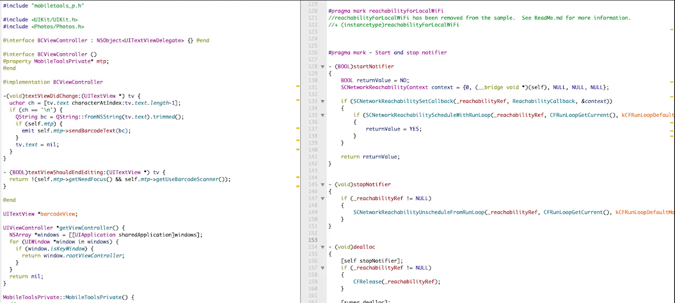Viewport: 675px width, 303px height.
Task: Click the tv.text = nil; statement
Action: click(37, 144)
